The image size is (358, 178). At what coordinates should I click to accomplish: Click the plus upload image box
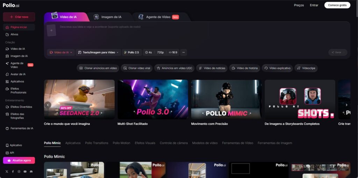[x=51, y=30]
